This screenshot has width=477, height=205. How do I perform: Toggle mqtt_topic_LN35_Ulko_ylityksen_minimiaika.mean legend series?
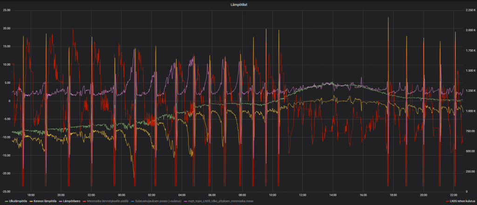click(221, 201)
